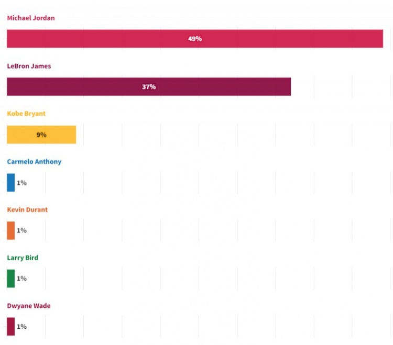Click the 1% label beside Larry Bird's bar
Screen dimensions: 393x345
click(21, 279)
